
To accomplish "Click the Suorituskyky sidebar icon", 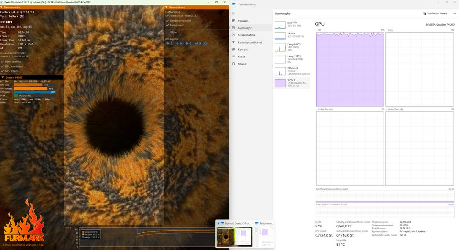I will pyautogui.click(x=233, y=28).
